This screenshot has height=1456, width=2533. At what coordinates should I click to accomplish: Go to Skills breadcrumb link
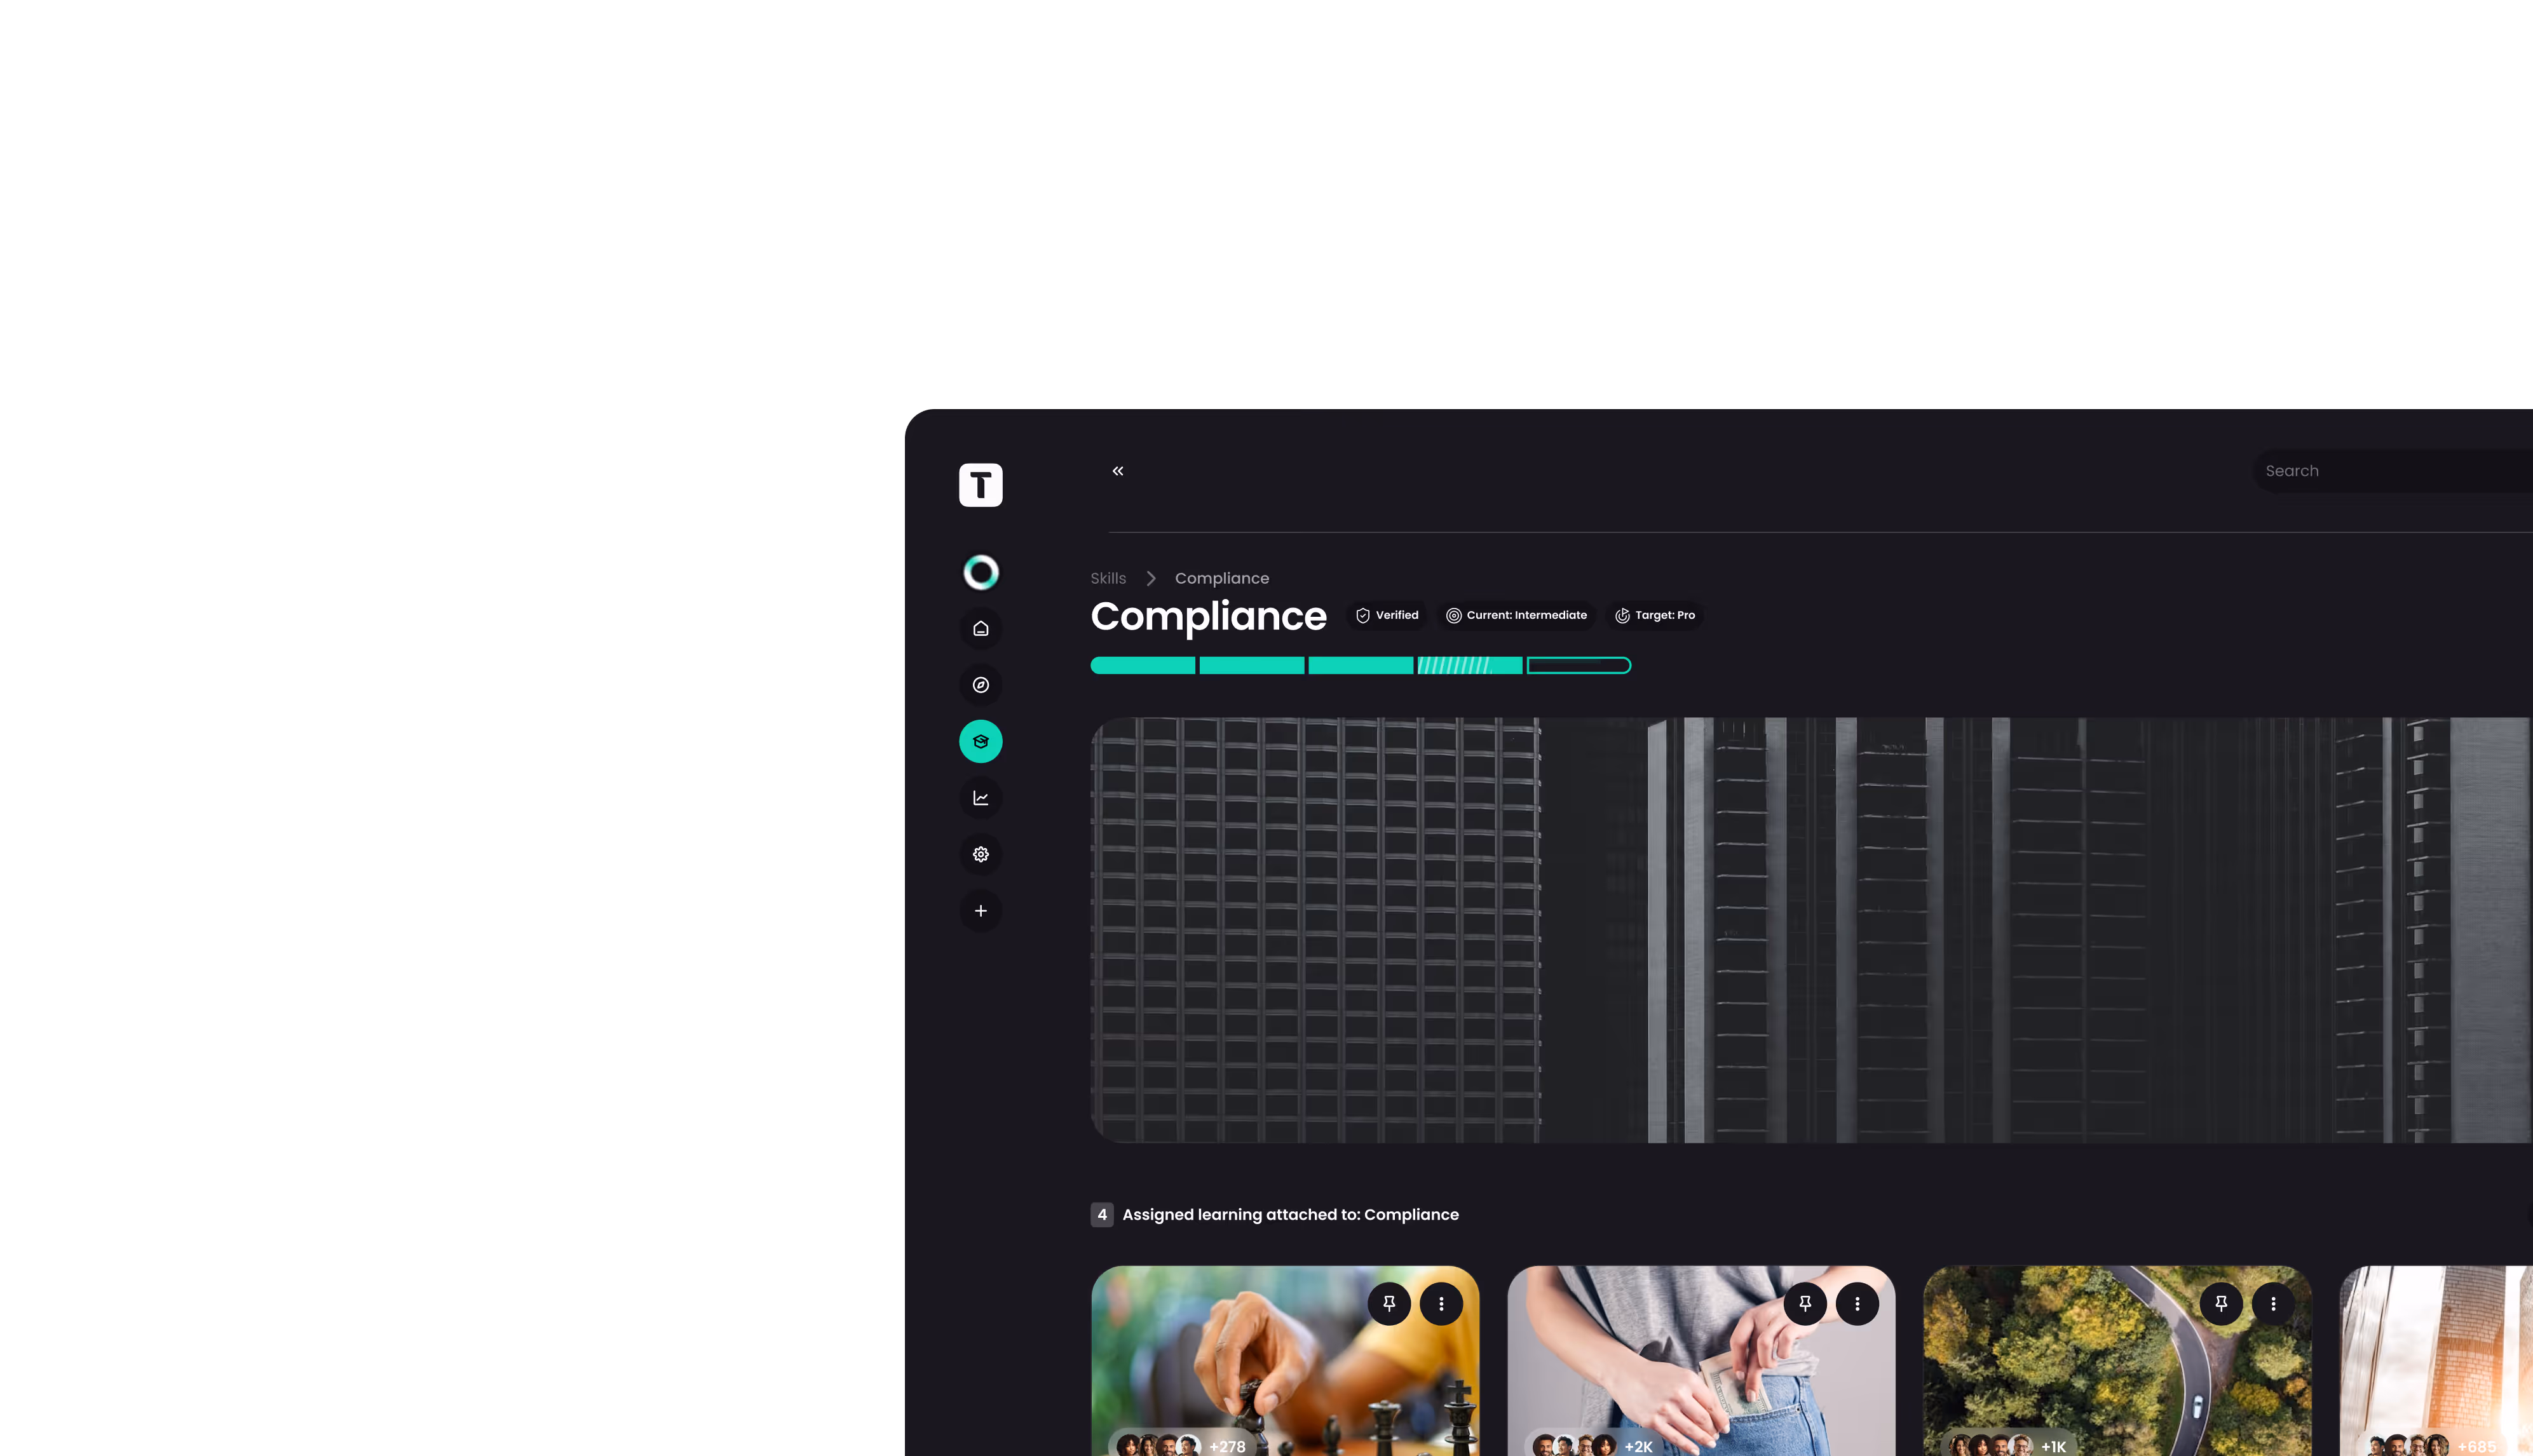[1108, 579]
